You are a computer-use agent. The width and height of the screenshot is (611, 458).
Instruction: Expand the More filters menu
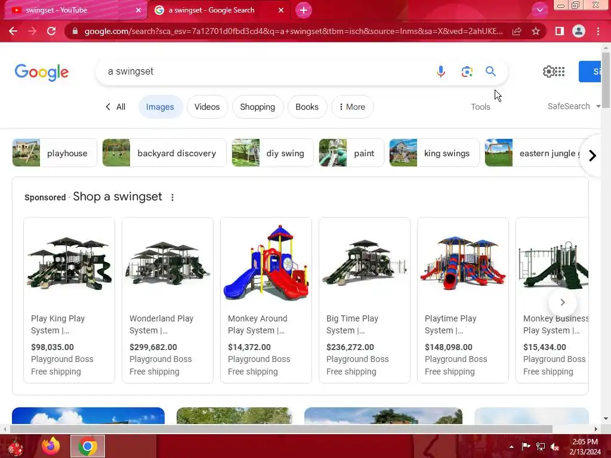pos(352,107)
